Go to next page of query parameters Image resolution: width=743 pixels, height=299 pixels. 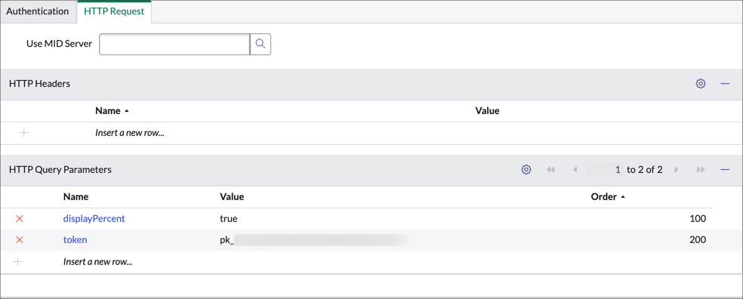tap(677, 170)
